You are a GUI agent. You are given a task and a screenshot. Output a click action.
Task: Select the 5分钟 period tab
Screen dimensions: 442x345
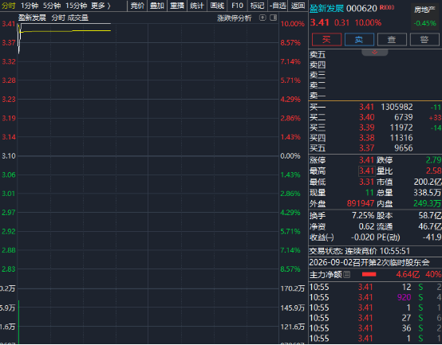52,6
